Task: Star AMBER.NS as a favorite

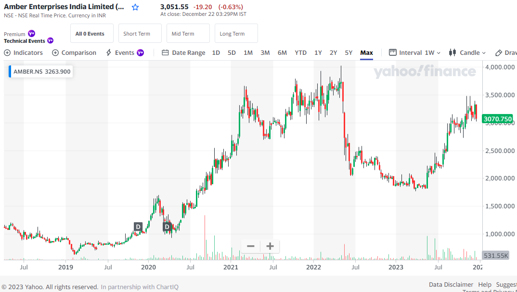Action: click(x=135, y=7)
